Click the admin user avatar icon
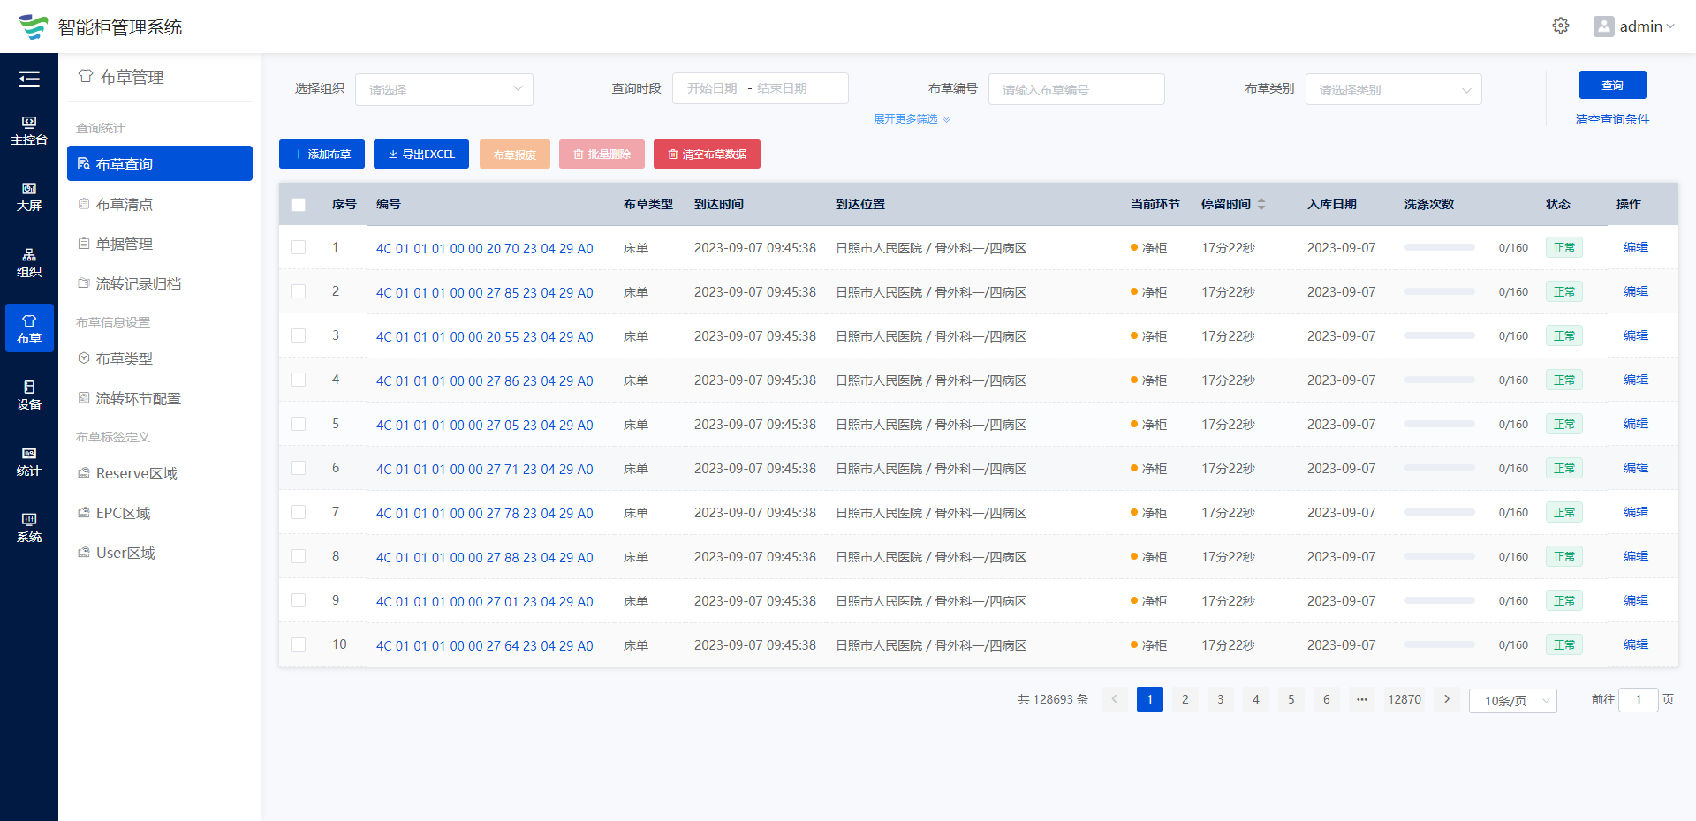1696x821 pixels. coord(1603,26)
